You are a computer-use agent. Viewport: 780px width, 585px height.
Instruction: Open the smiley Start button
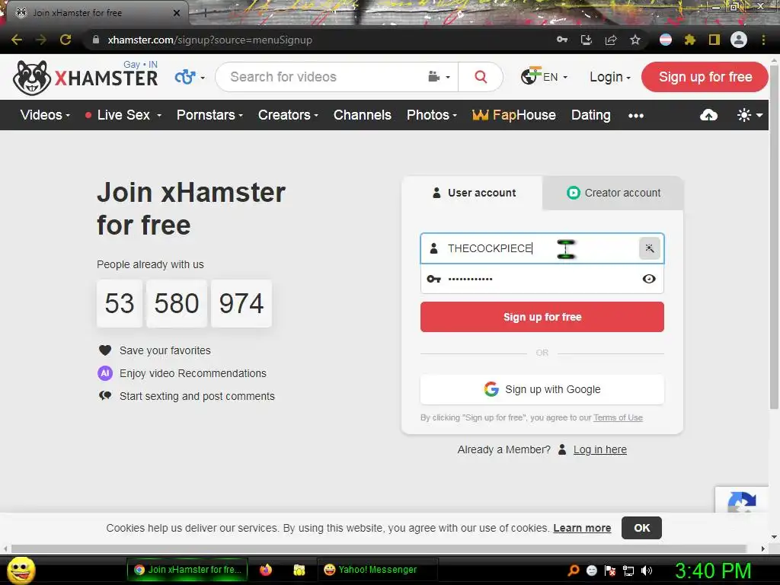21,570
